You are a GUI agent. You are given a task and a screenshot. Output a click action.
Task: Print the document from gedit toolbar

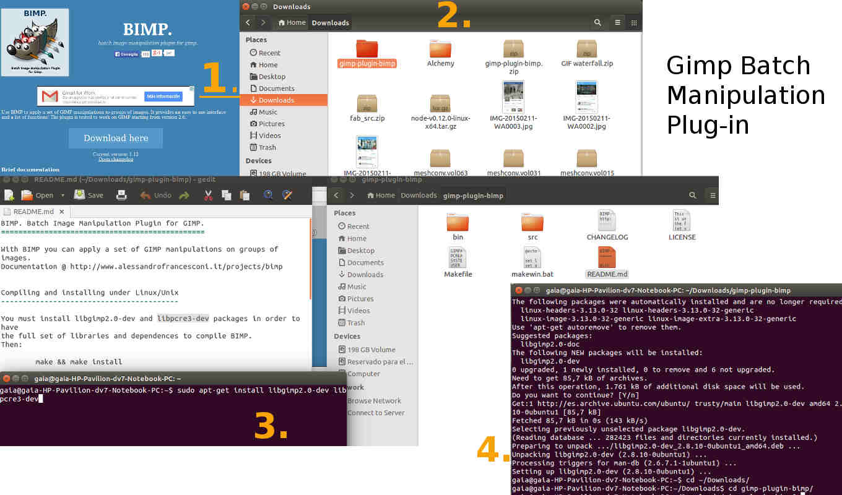tap(121, 196)
